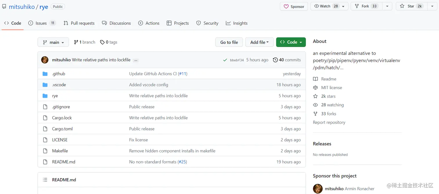
Task: Open the Pull requests tab
Action: click(79, 23)
